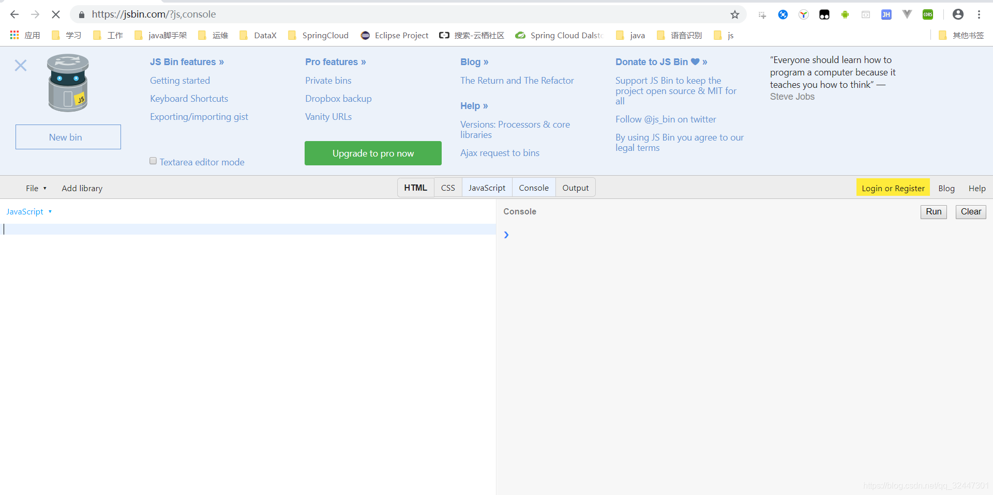
Task: Click into the JavaScript code editor line
Action: click(248, 229)
